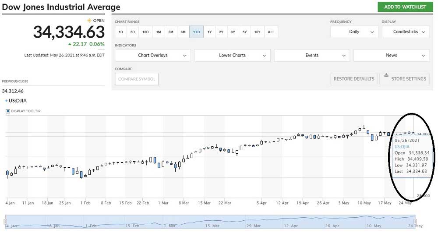Click the Dow Jones Industrial Average heading
The height and width of the screenshot is (233, 438).
[x=61, y=7]
